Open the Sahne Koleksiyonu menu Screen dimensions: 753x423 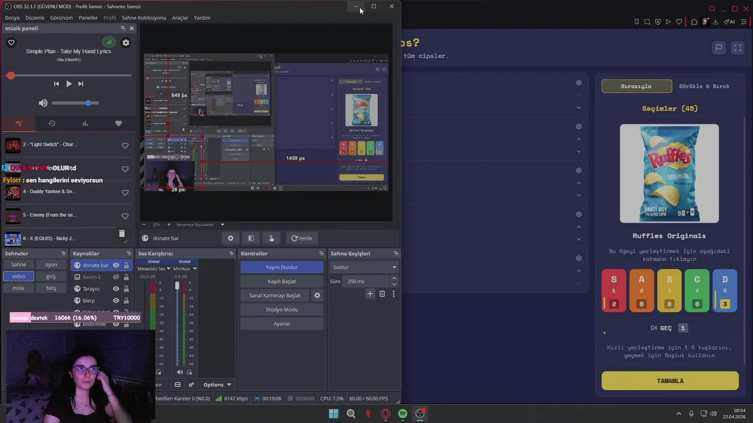tap(144, 18)
